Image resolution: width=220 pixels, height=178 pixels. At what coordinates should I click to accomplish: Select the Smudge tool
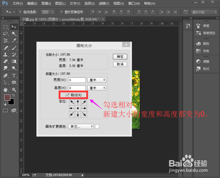click(5, 68)
